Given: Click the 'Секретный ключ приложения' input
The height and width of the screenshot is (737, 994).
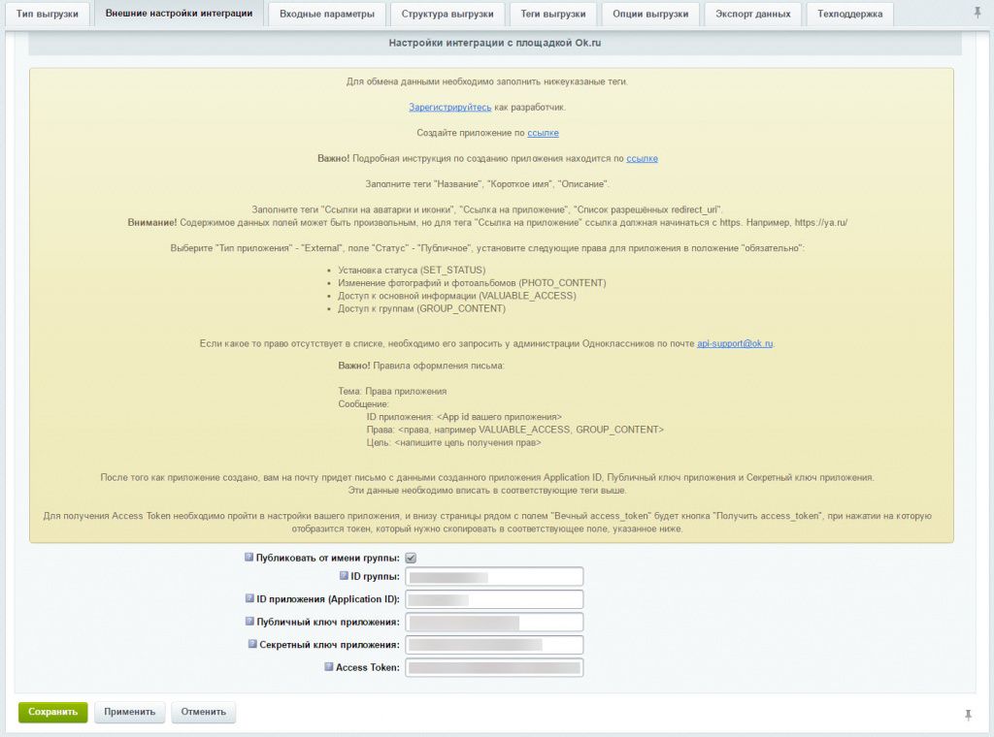Looking at the screenshot, I should pos(494,645).
